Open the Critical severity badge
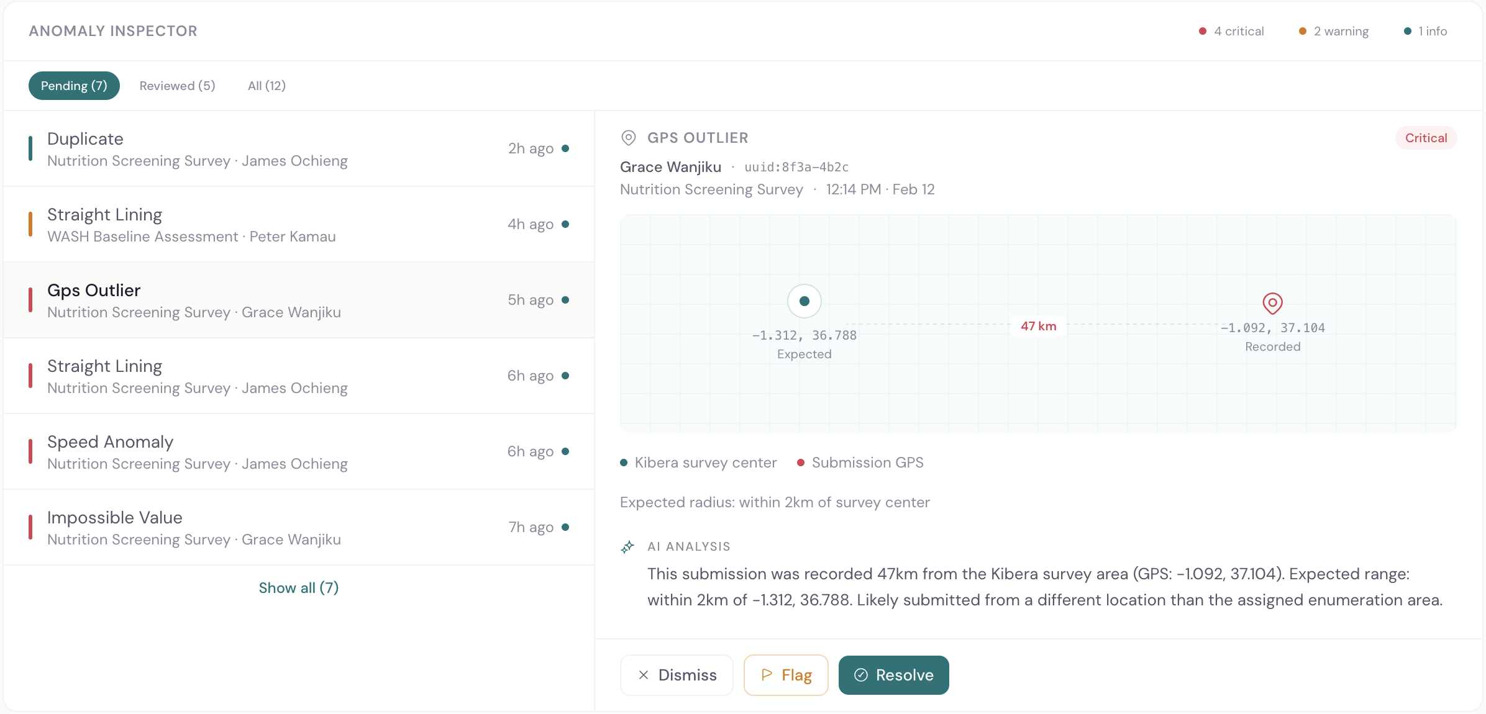 coord(1425,137)
